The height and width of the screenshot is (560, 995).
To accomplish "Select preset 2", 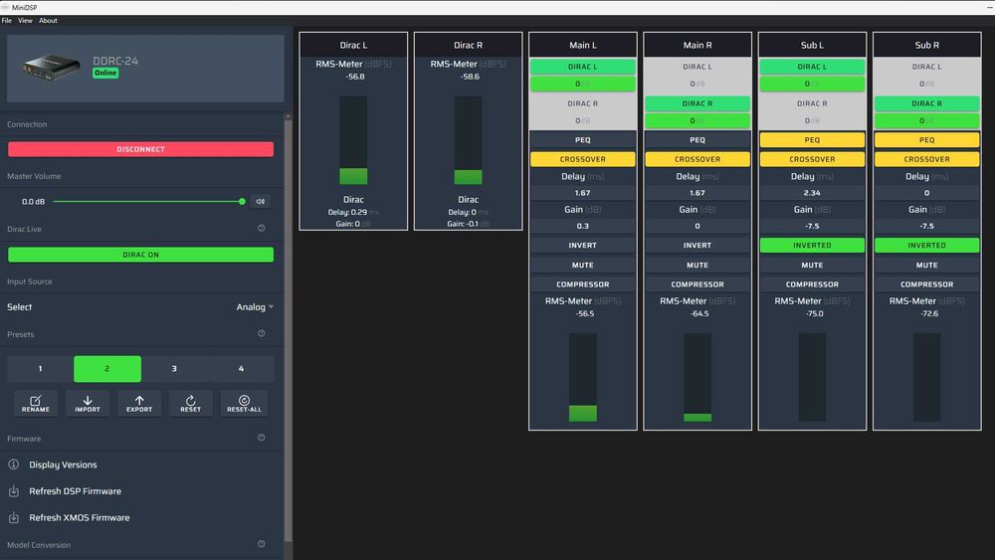I will click(107, 368).
